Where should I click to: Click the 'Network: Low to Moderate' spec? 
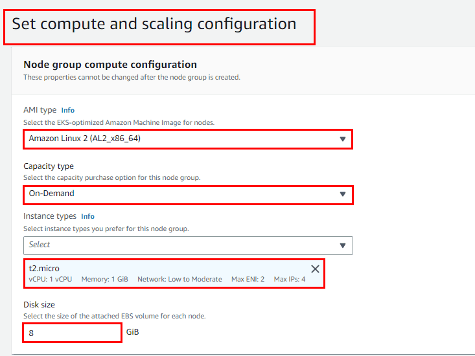pos(178,280)
